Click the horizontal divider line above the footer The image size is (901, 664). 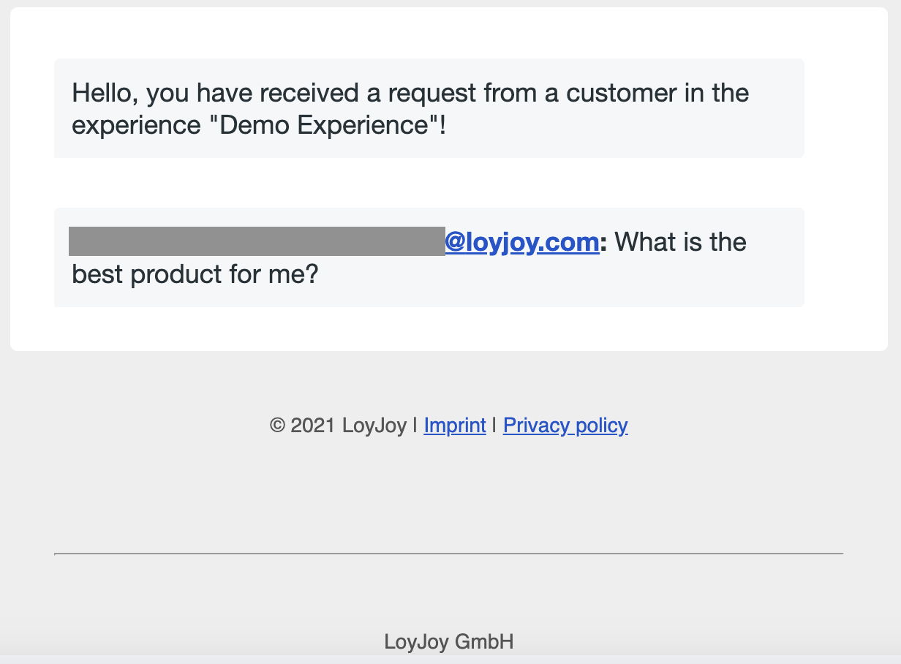coord(448,554)
